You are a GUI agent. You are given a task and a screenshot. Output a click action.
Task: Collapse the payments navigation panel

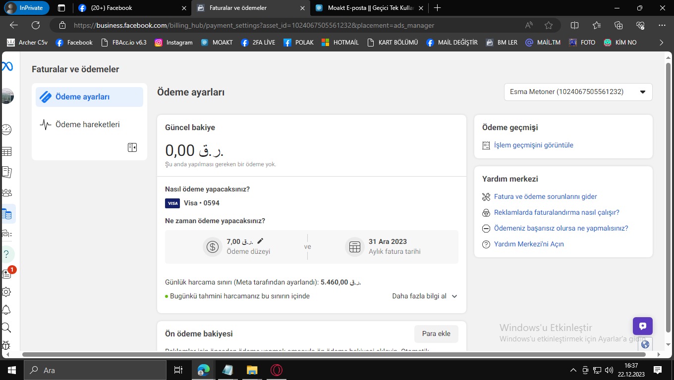click(x=132, y=147)
